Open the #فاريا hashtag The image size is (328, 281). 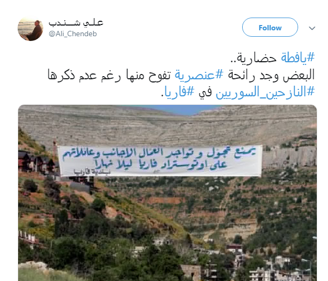tap(179, 92)
